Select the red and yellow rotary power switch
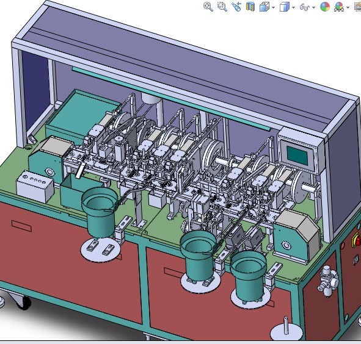 (x=356, y=240)
